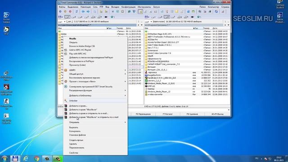Image resolution: width=288 pixels, height=162 pixels.
Task: Click the swap panels arrows toolbar icon
Action: [76, 12]
